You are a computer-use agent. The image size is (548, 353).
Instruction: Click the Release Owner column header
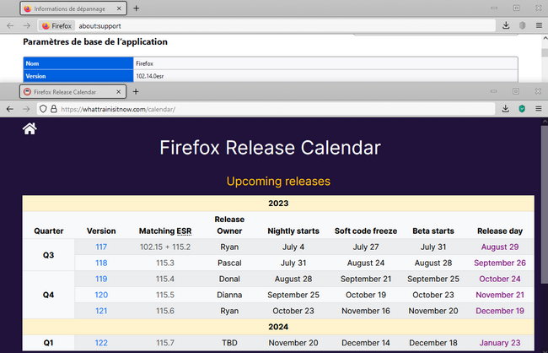pyautogui.click(x=229, y=225)
